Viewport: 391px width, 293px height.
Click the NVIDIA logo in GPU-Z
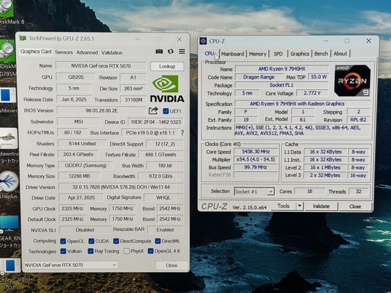point(167,89)
